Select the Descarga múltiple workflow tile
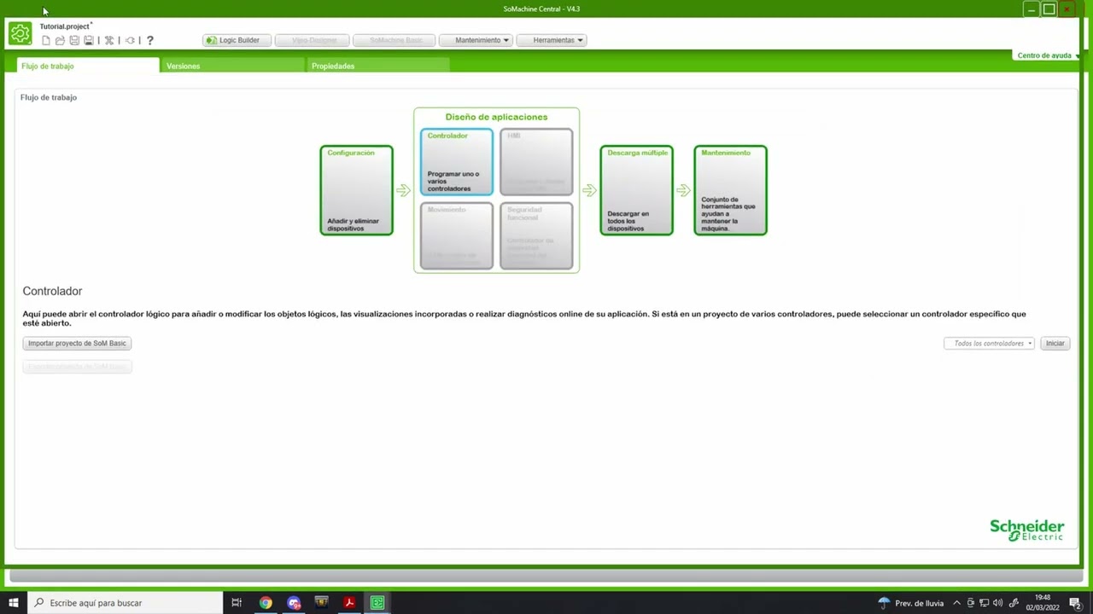 (636, 190)
